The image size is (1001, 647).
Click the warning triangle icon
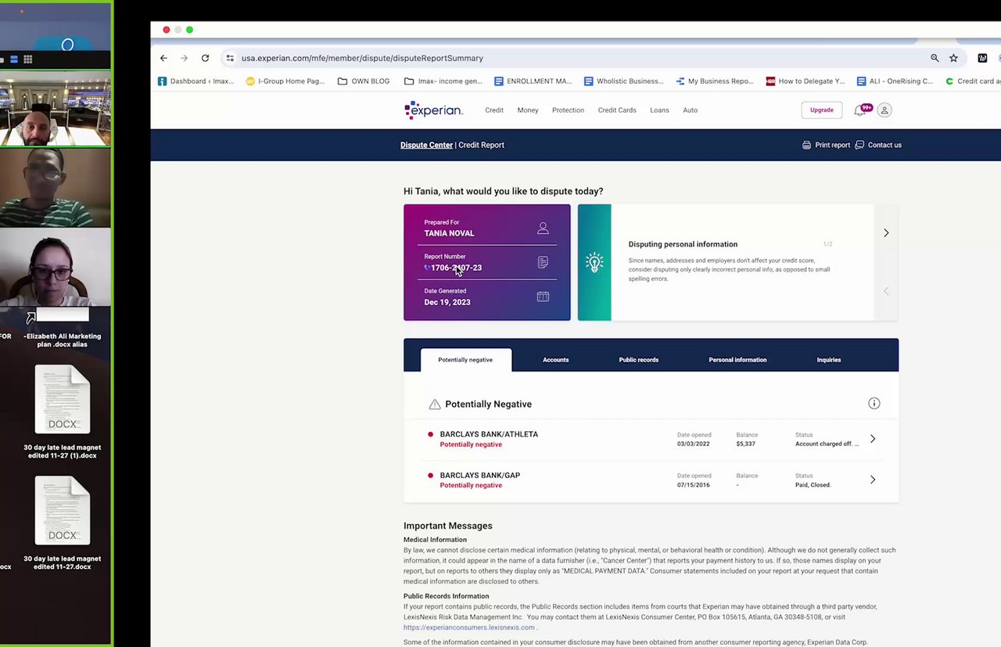435,404
